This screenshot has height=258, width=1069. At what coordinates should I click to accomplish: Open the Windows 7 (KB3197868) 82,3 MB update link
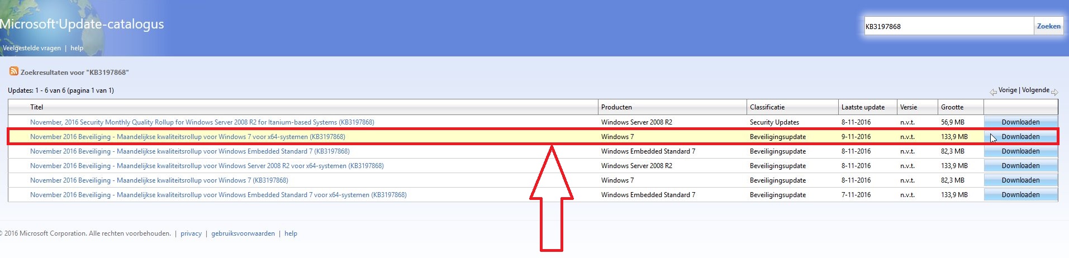pyautogui.click(x=159, y=180)
